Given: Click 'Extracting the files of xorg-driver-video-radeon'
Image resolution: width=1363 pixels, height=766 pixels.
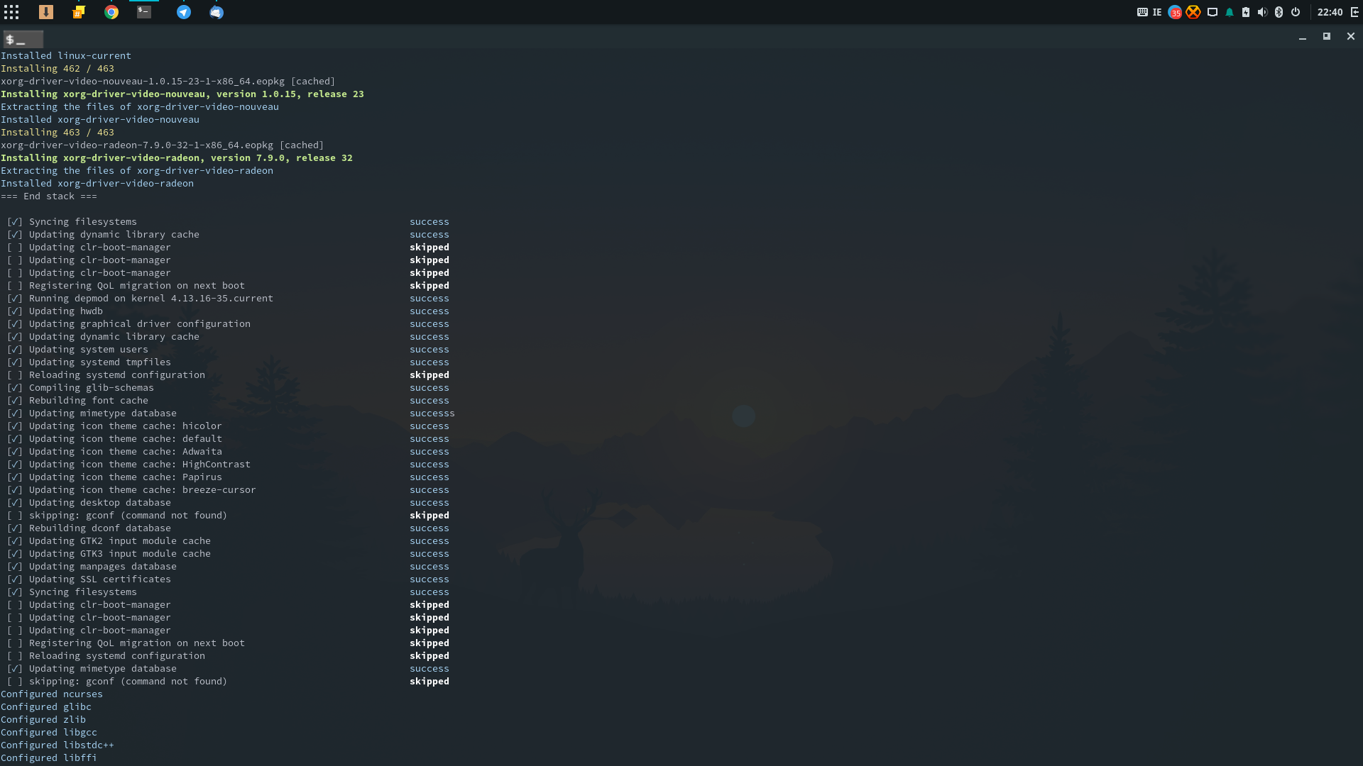Looking at the screenshot, I should (137, 170).
